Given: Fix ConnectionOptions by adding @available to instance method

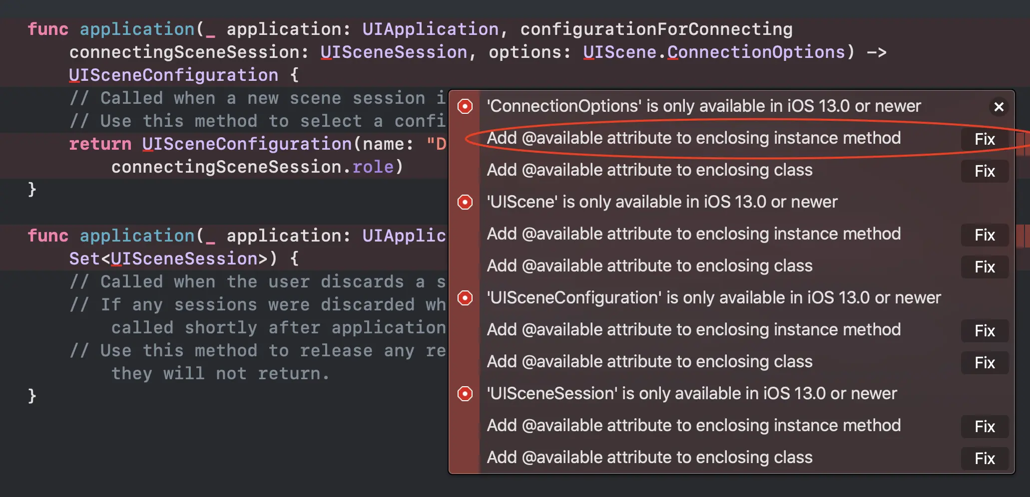Looking at the screenshot, I should click(x=984, y=139).
